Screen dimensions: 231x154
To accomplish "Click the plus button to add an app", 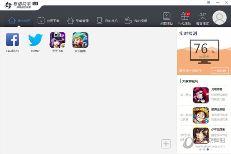I will point(166,144).
